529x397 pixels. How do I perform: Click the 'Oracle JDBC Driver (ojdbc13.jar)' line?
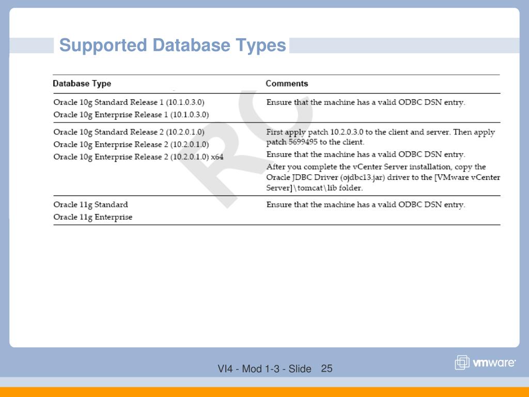coord(383,177)
